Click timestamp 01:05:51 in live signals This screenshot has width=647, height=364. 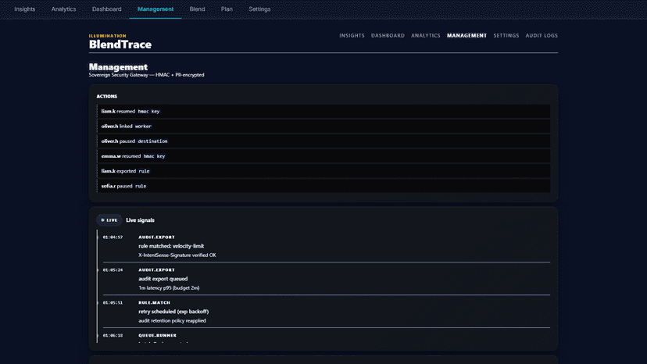coord(113,302)
